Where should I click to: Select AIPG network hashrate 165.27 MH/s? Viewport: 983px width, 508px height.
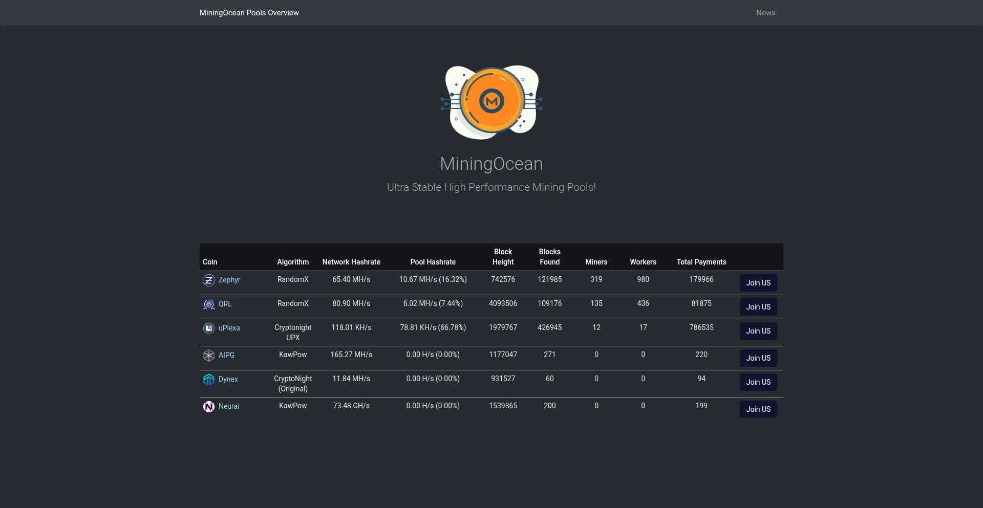point(351,355)
